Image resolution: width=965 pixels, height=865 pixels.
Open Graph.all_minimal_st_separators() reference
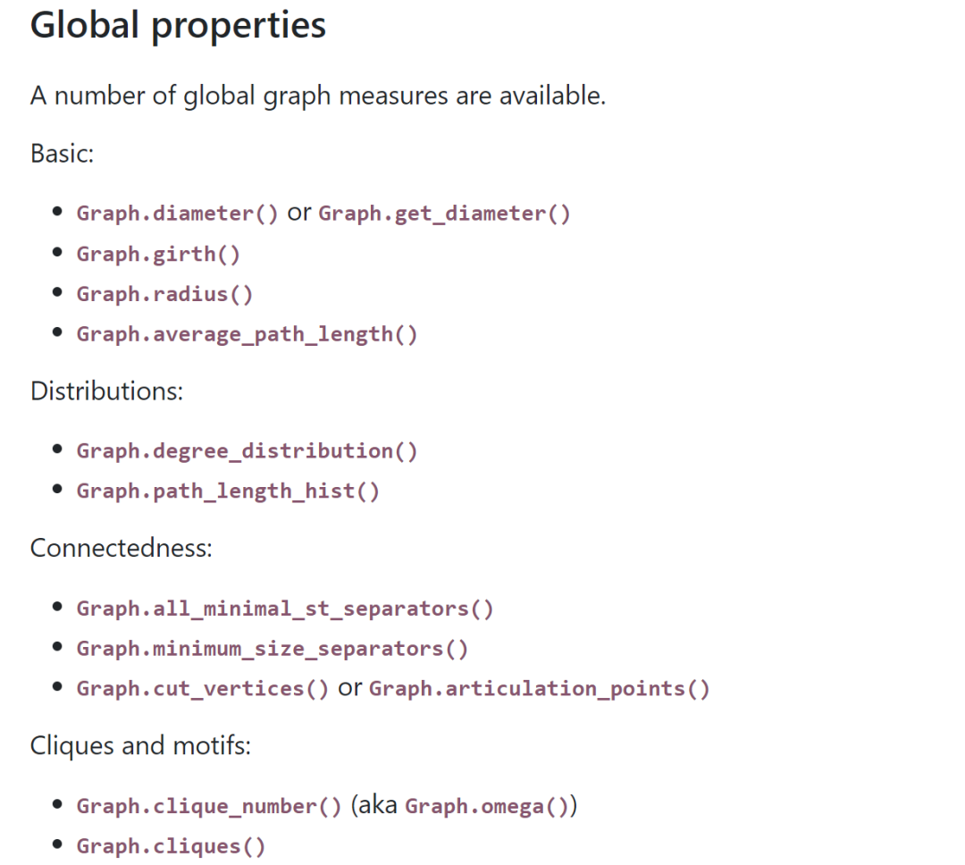(285, 609)
